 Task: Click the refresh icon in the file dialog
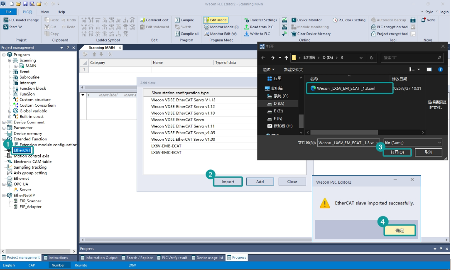(x=372, y=58)
